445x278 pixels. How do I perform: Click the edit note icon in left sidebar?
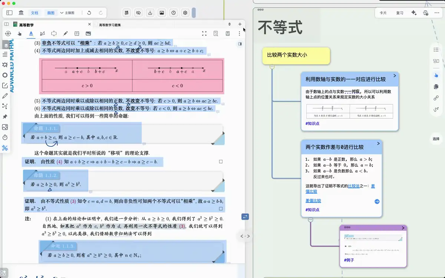5,85
